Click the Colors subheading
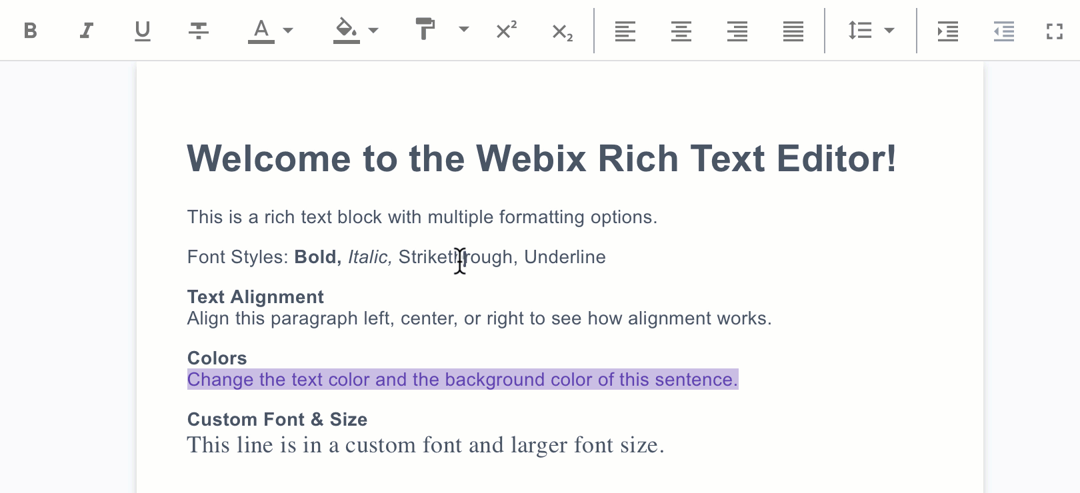Image resolution: width=1080 pixels, height=493 pixels. 217,358
